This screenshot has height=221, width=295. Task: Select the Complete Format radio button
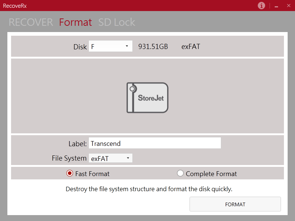[180, 173]
